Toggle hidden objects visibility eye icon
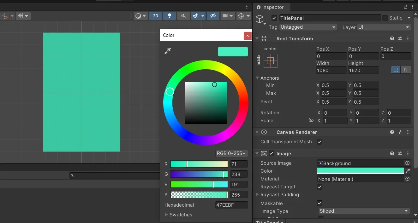The width and height of the screenshot is (418, 223). (213, 16)
